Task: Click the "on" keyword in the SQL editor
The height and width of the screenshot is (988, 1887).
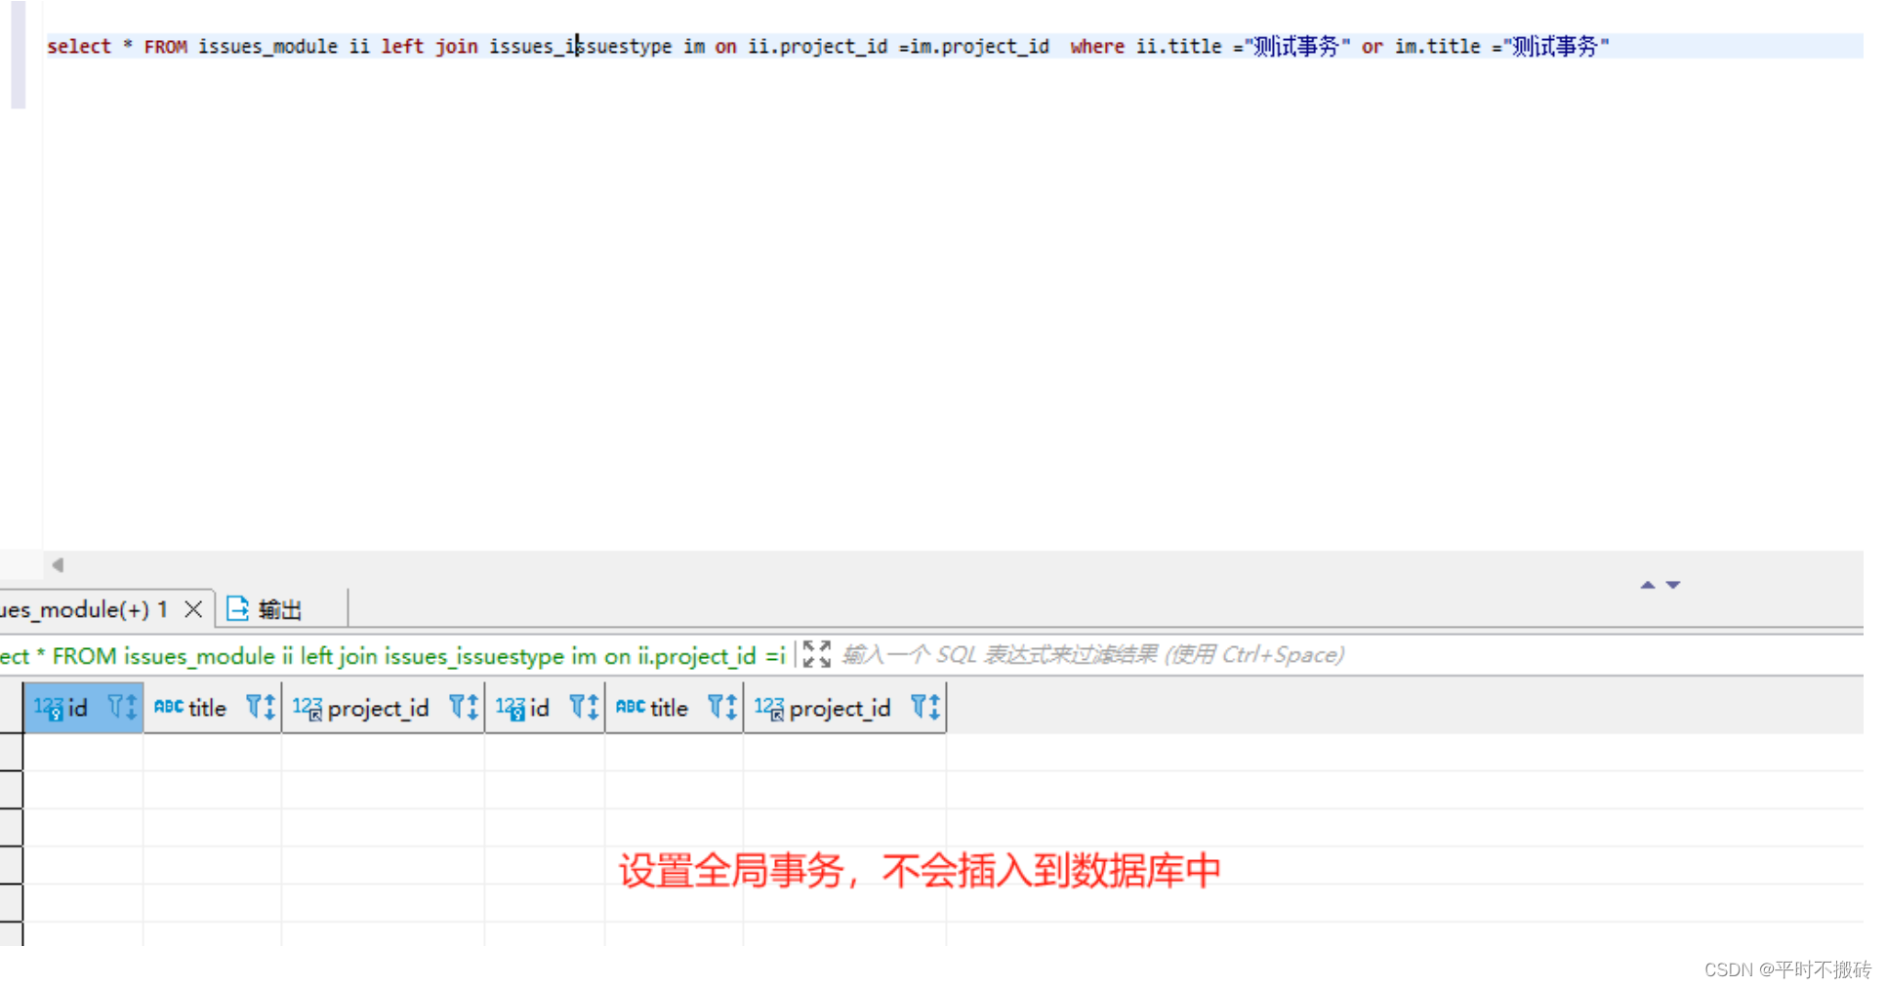Action: (725, 46)
